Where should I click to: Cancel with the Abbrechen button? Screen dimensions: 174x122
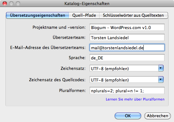pos(158,116)
